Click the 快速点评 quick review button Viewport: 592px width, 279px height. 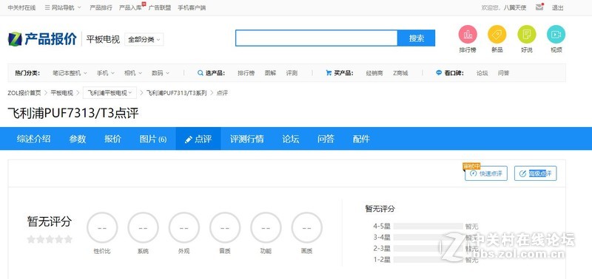tap(486, 173)
